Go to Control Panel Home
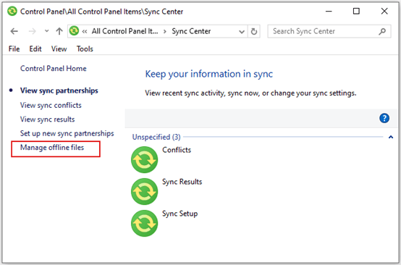The image size is (401, 265). point(54,69)
